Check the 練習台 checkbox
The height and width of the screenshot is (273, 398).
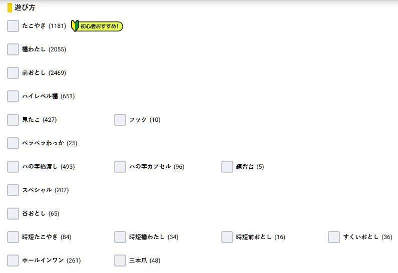click(227, 167)
